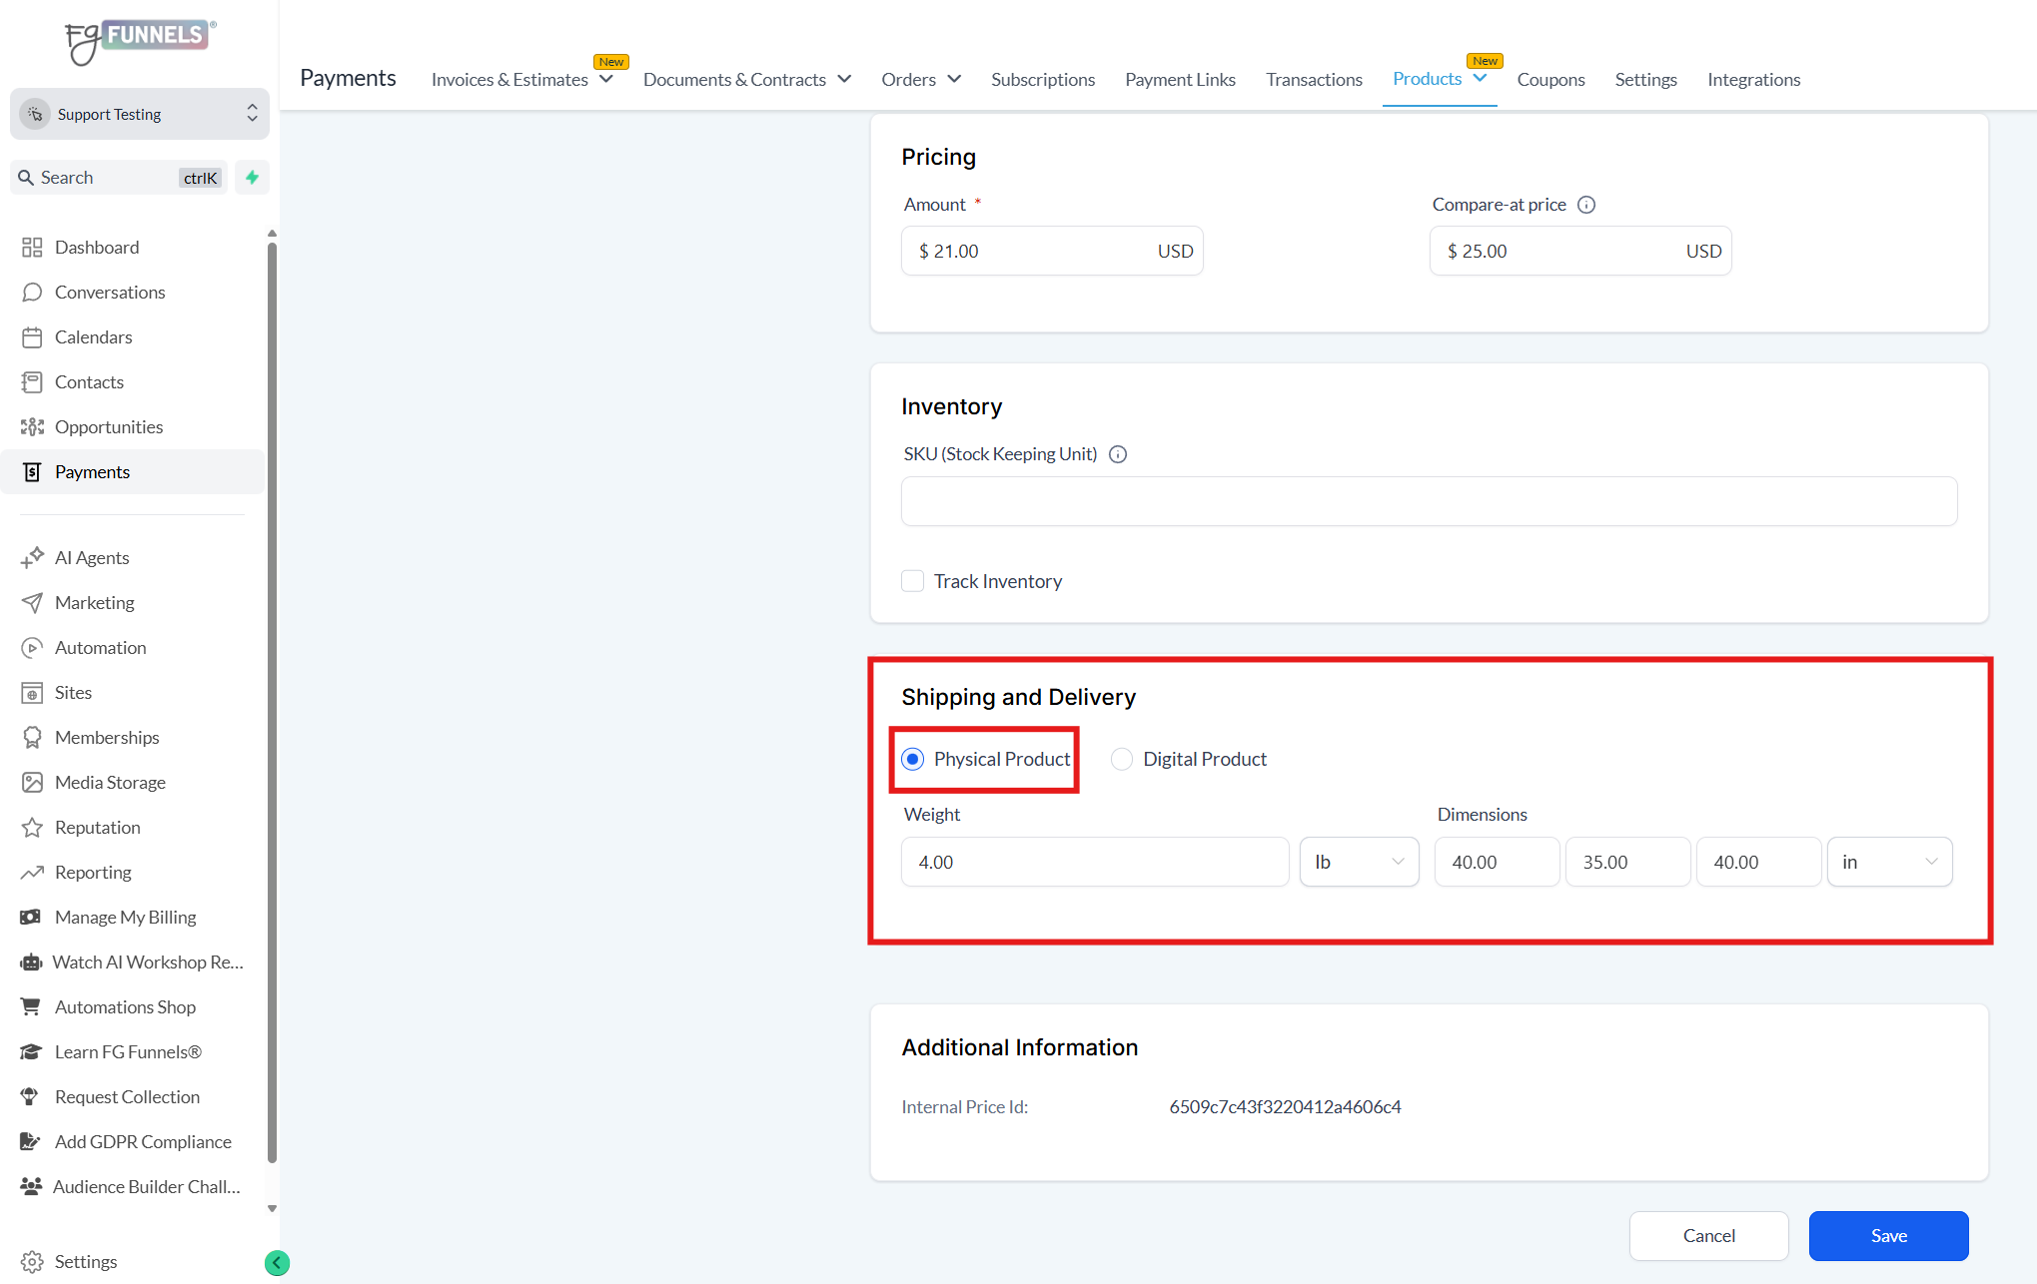Expand the Support Testing account switcher
Viewport: 2037px width, 1284px height.
tap(140, 114)
